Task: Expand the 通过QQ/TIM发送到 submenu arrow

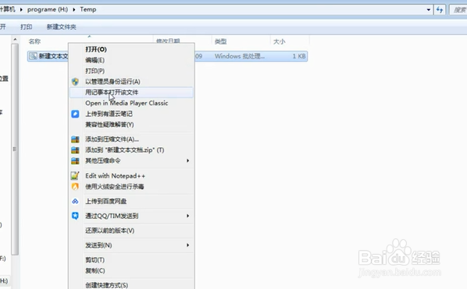Action: coord(187,216)
